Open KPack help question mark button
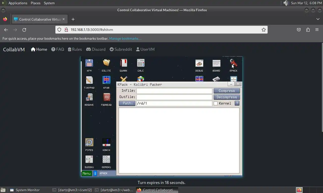This screenshot has width=323, height=193. [x=237, y=103]
